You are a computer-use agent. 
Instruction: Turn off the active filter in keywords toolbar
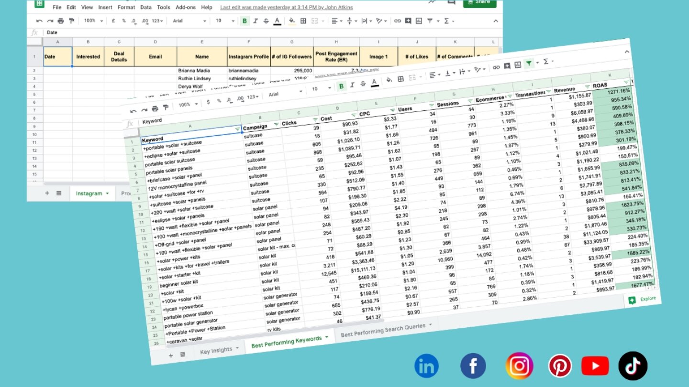529,64
